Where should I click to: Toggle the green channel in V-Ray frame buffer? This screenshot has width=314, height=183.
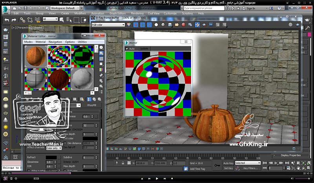(143, 25)
